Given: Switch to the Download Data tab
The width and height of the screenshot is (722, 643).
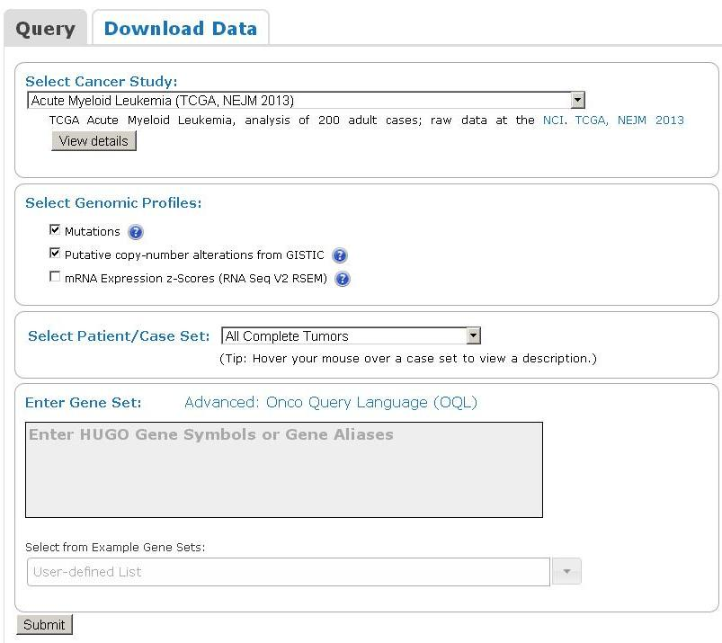Looking at the screenshot, I should pos(181,29).
